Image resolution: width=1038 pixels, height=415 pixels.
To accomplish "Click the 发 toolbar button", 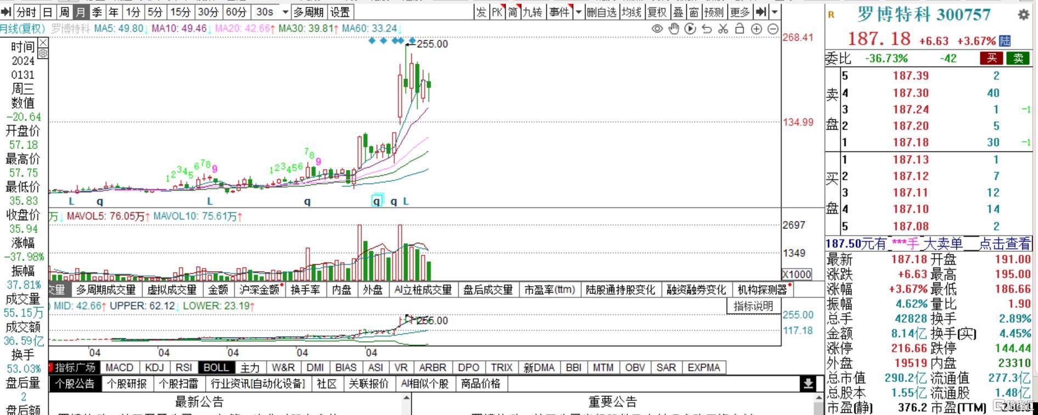I will pos(481,12).
